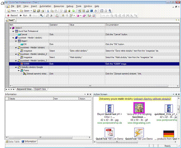Viewport: 181px width, 148px height.
Task: Collapse the QuickTest Professional dialog node
Action: point(13,31)
